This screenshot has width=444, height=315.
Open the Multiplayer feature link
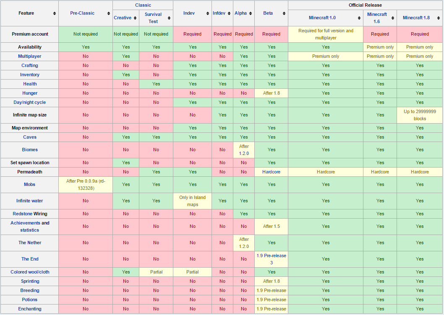(30, 56)
